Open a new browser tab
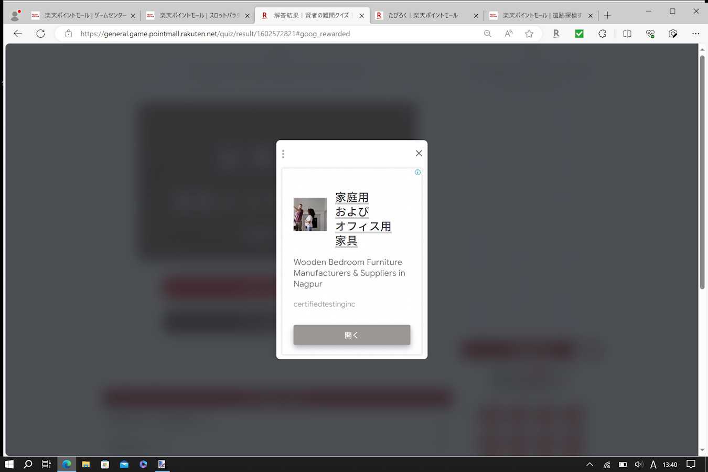708x472 pixels. 608,16
